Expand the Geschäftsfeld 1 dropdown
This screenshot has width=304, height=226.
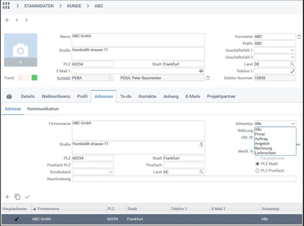click(x=293, y=50)
